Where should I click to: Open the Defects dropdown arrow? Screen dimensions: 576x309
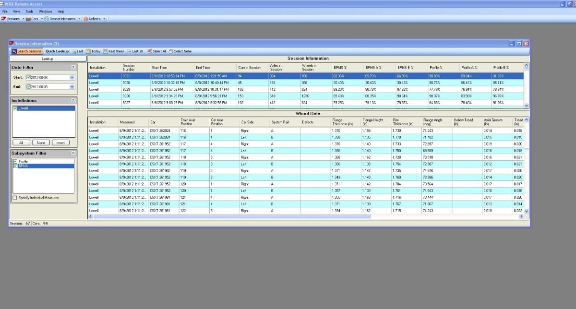(104, 19)
